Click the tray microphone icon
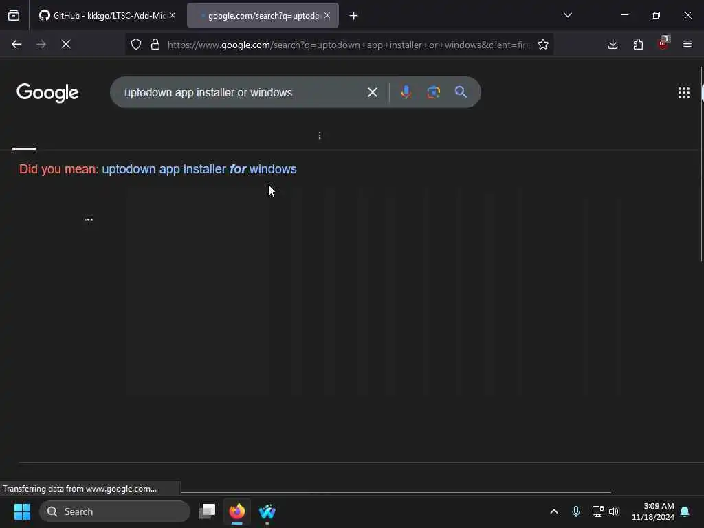704x528 pixels. (x=576, y=511)
